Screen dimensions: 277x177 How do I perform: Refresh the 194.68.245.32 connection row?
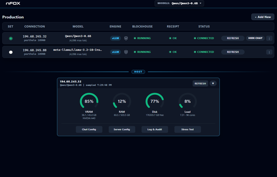click(233, 38)
